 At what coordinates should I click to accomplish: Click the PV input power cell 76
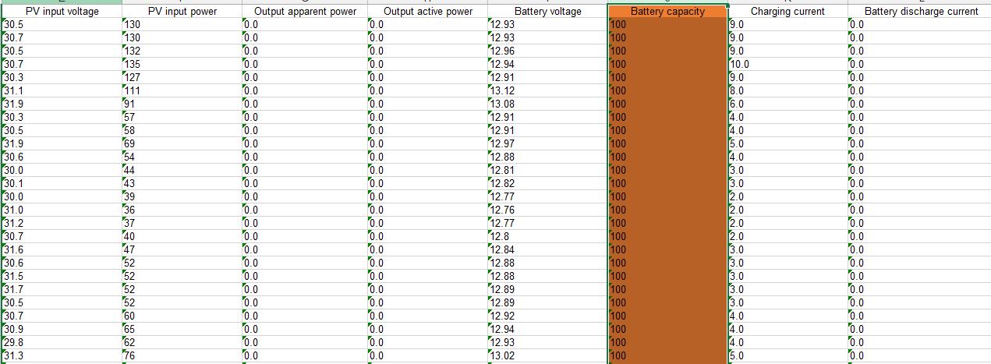pos(181,355)
